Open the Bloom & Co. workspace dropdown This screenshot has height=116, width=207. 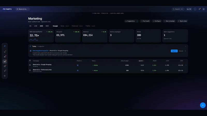pyautogui.click(x=23, y=9)
